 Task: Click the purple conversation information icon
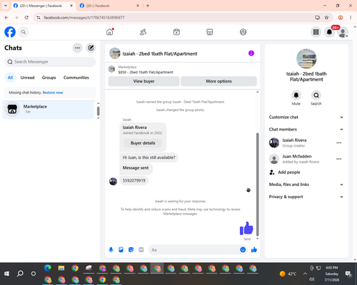(251, 53)
